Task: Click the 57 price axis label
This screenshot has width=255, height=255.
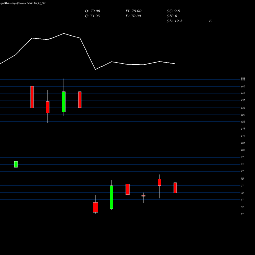Action: [x=242, y=214]
